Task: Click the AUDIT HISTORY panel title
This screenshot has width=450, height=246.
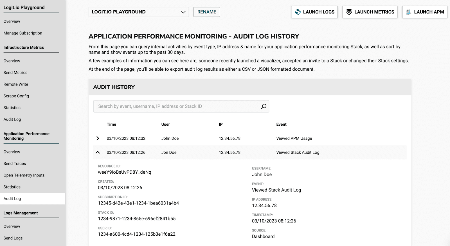Action: (114, 87)
